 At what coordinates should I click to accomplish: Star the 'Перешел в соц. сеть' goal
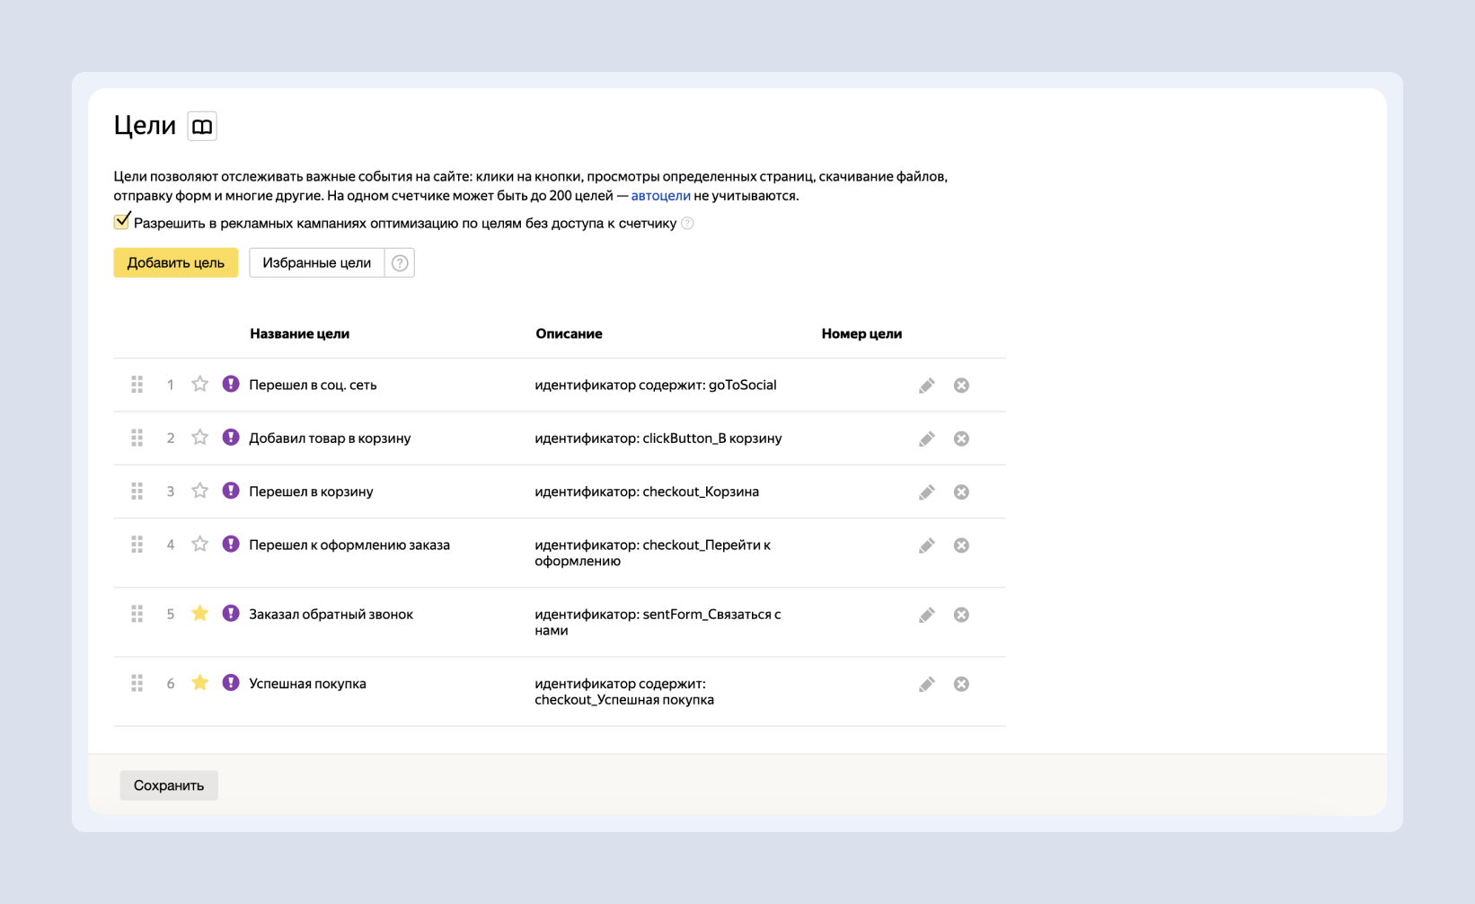[199, 385]
